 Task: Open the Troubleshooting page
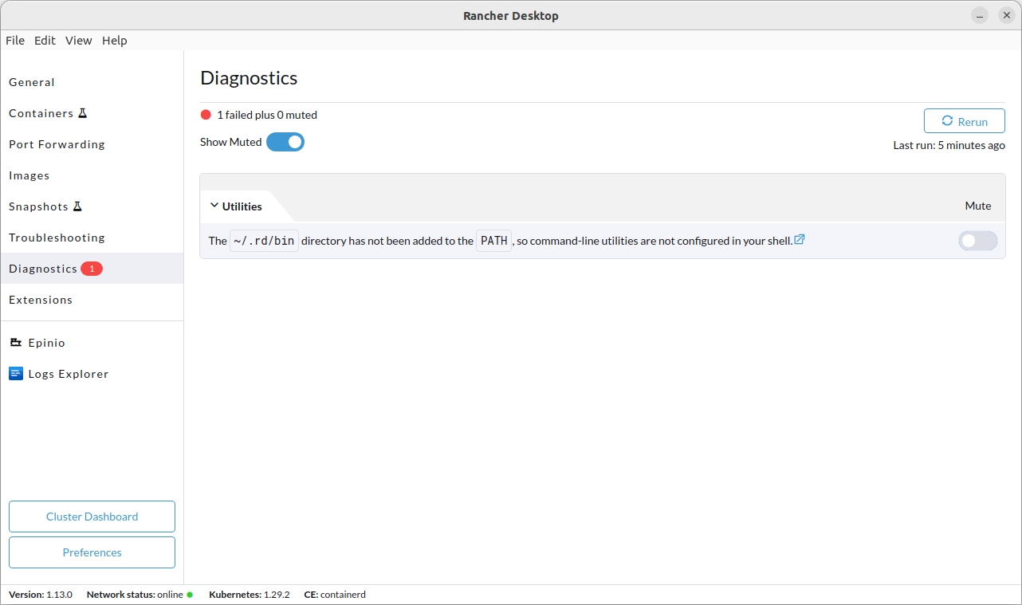point(92,238)
